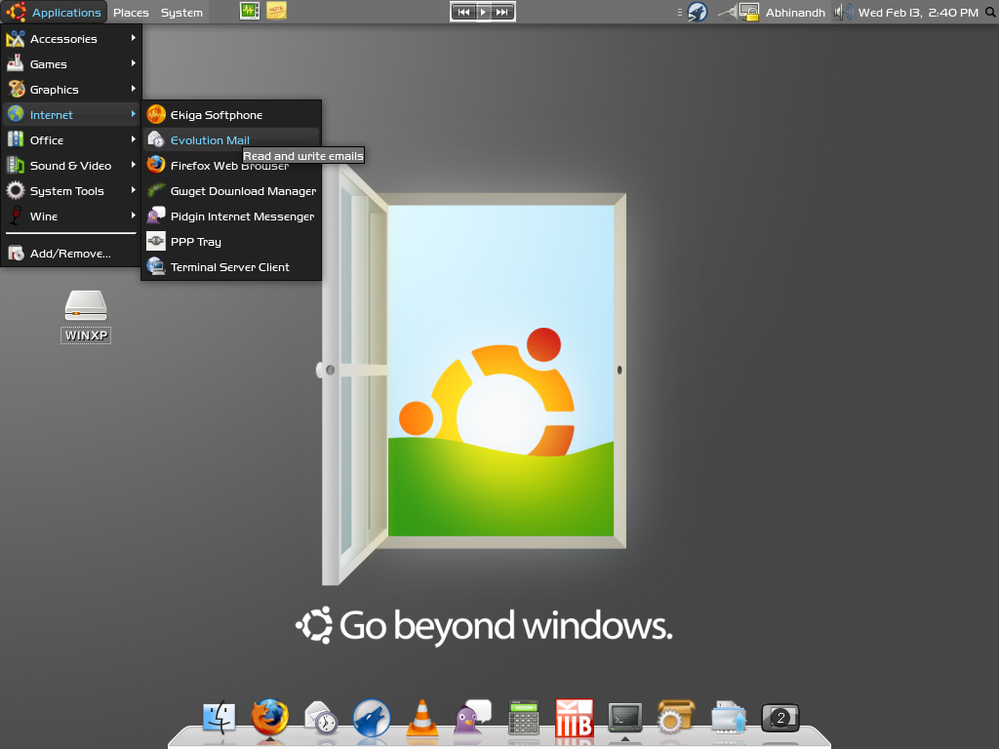Launch Pidgin Internet Messenger from menu
This screenshot has height=749, width=999.
(x=230, y=217)
